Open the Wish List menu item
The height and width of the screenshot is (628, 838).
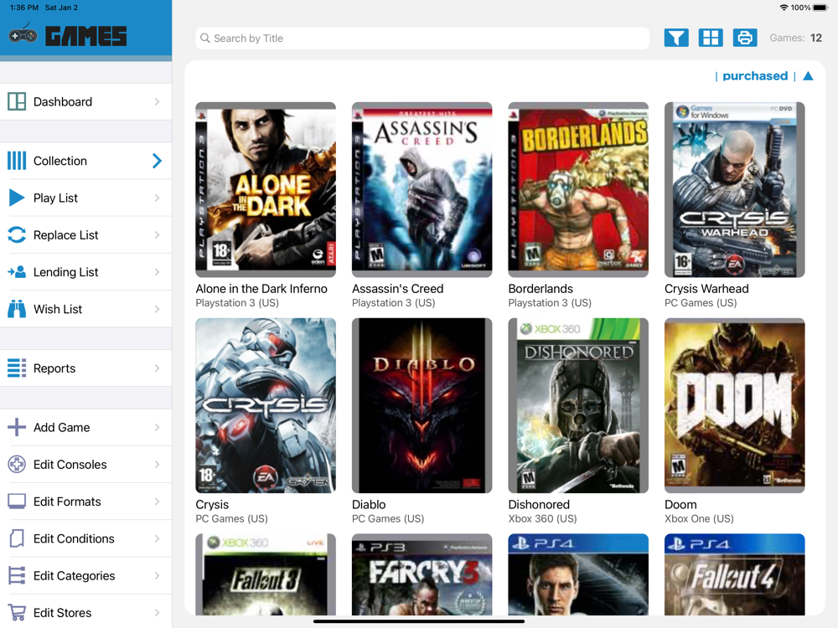coord(85,309)
